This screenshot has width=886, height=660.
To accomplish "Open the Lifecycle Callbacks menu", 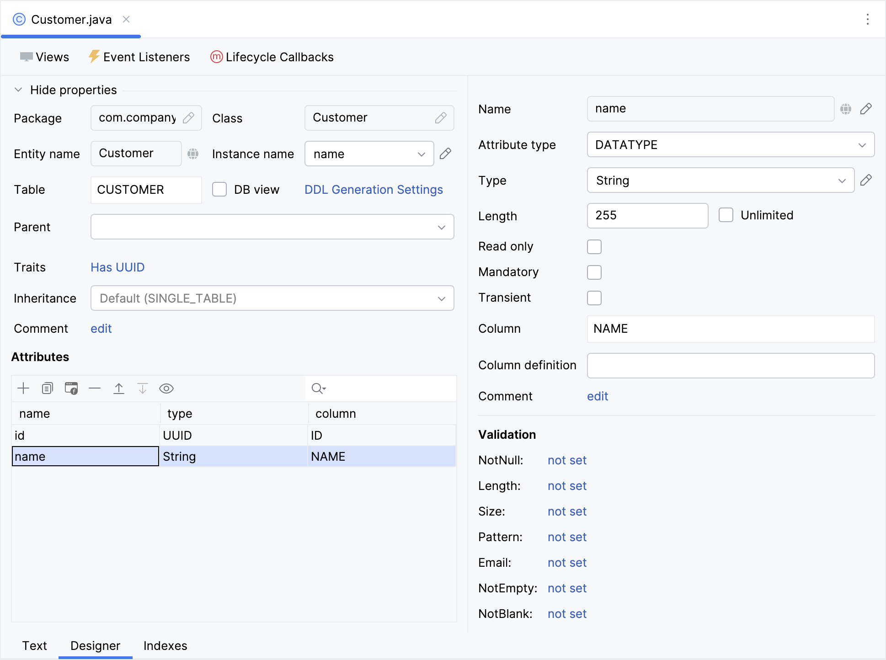I will (x=272, y=57).
